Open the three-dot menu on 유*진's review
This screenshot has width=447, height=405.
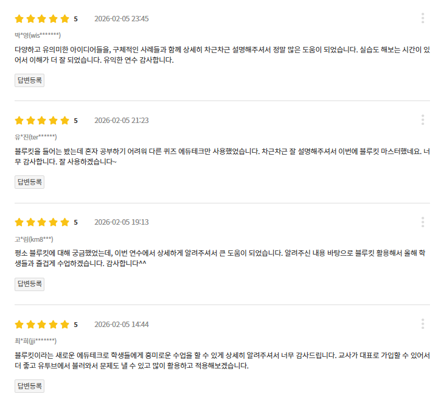point(423,120)
